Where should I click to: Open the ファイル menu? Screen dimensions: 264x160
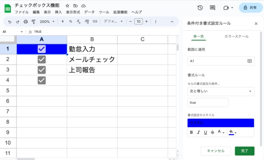(x=22, y=12)
